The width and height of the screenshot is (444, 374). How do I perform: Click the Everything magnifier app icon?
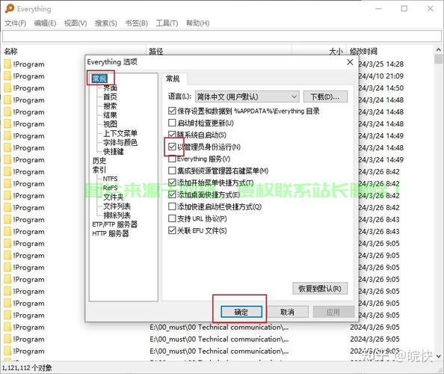10,8
